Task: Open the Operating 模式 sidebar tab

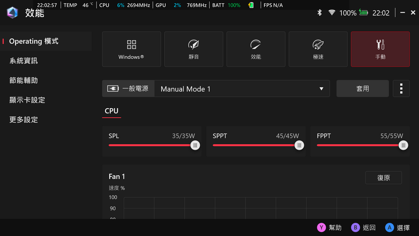Action: [x=34, y=41]
